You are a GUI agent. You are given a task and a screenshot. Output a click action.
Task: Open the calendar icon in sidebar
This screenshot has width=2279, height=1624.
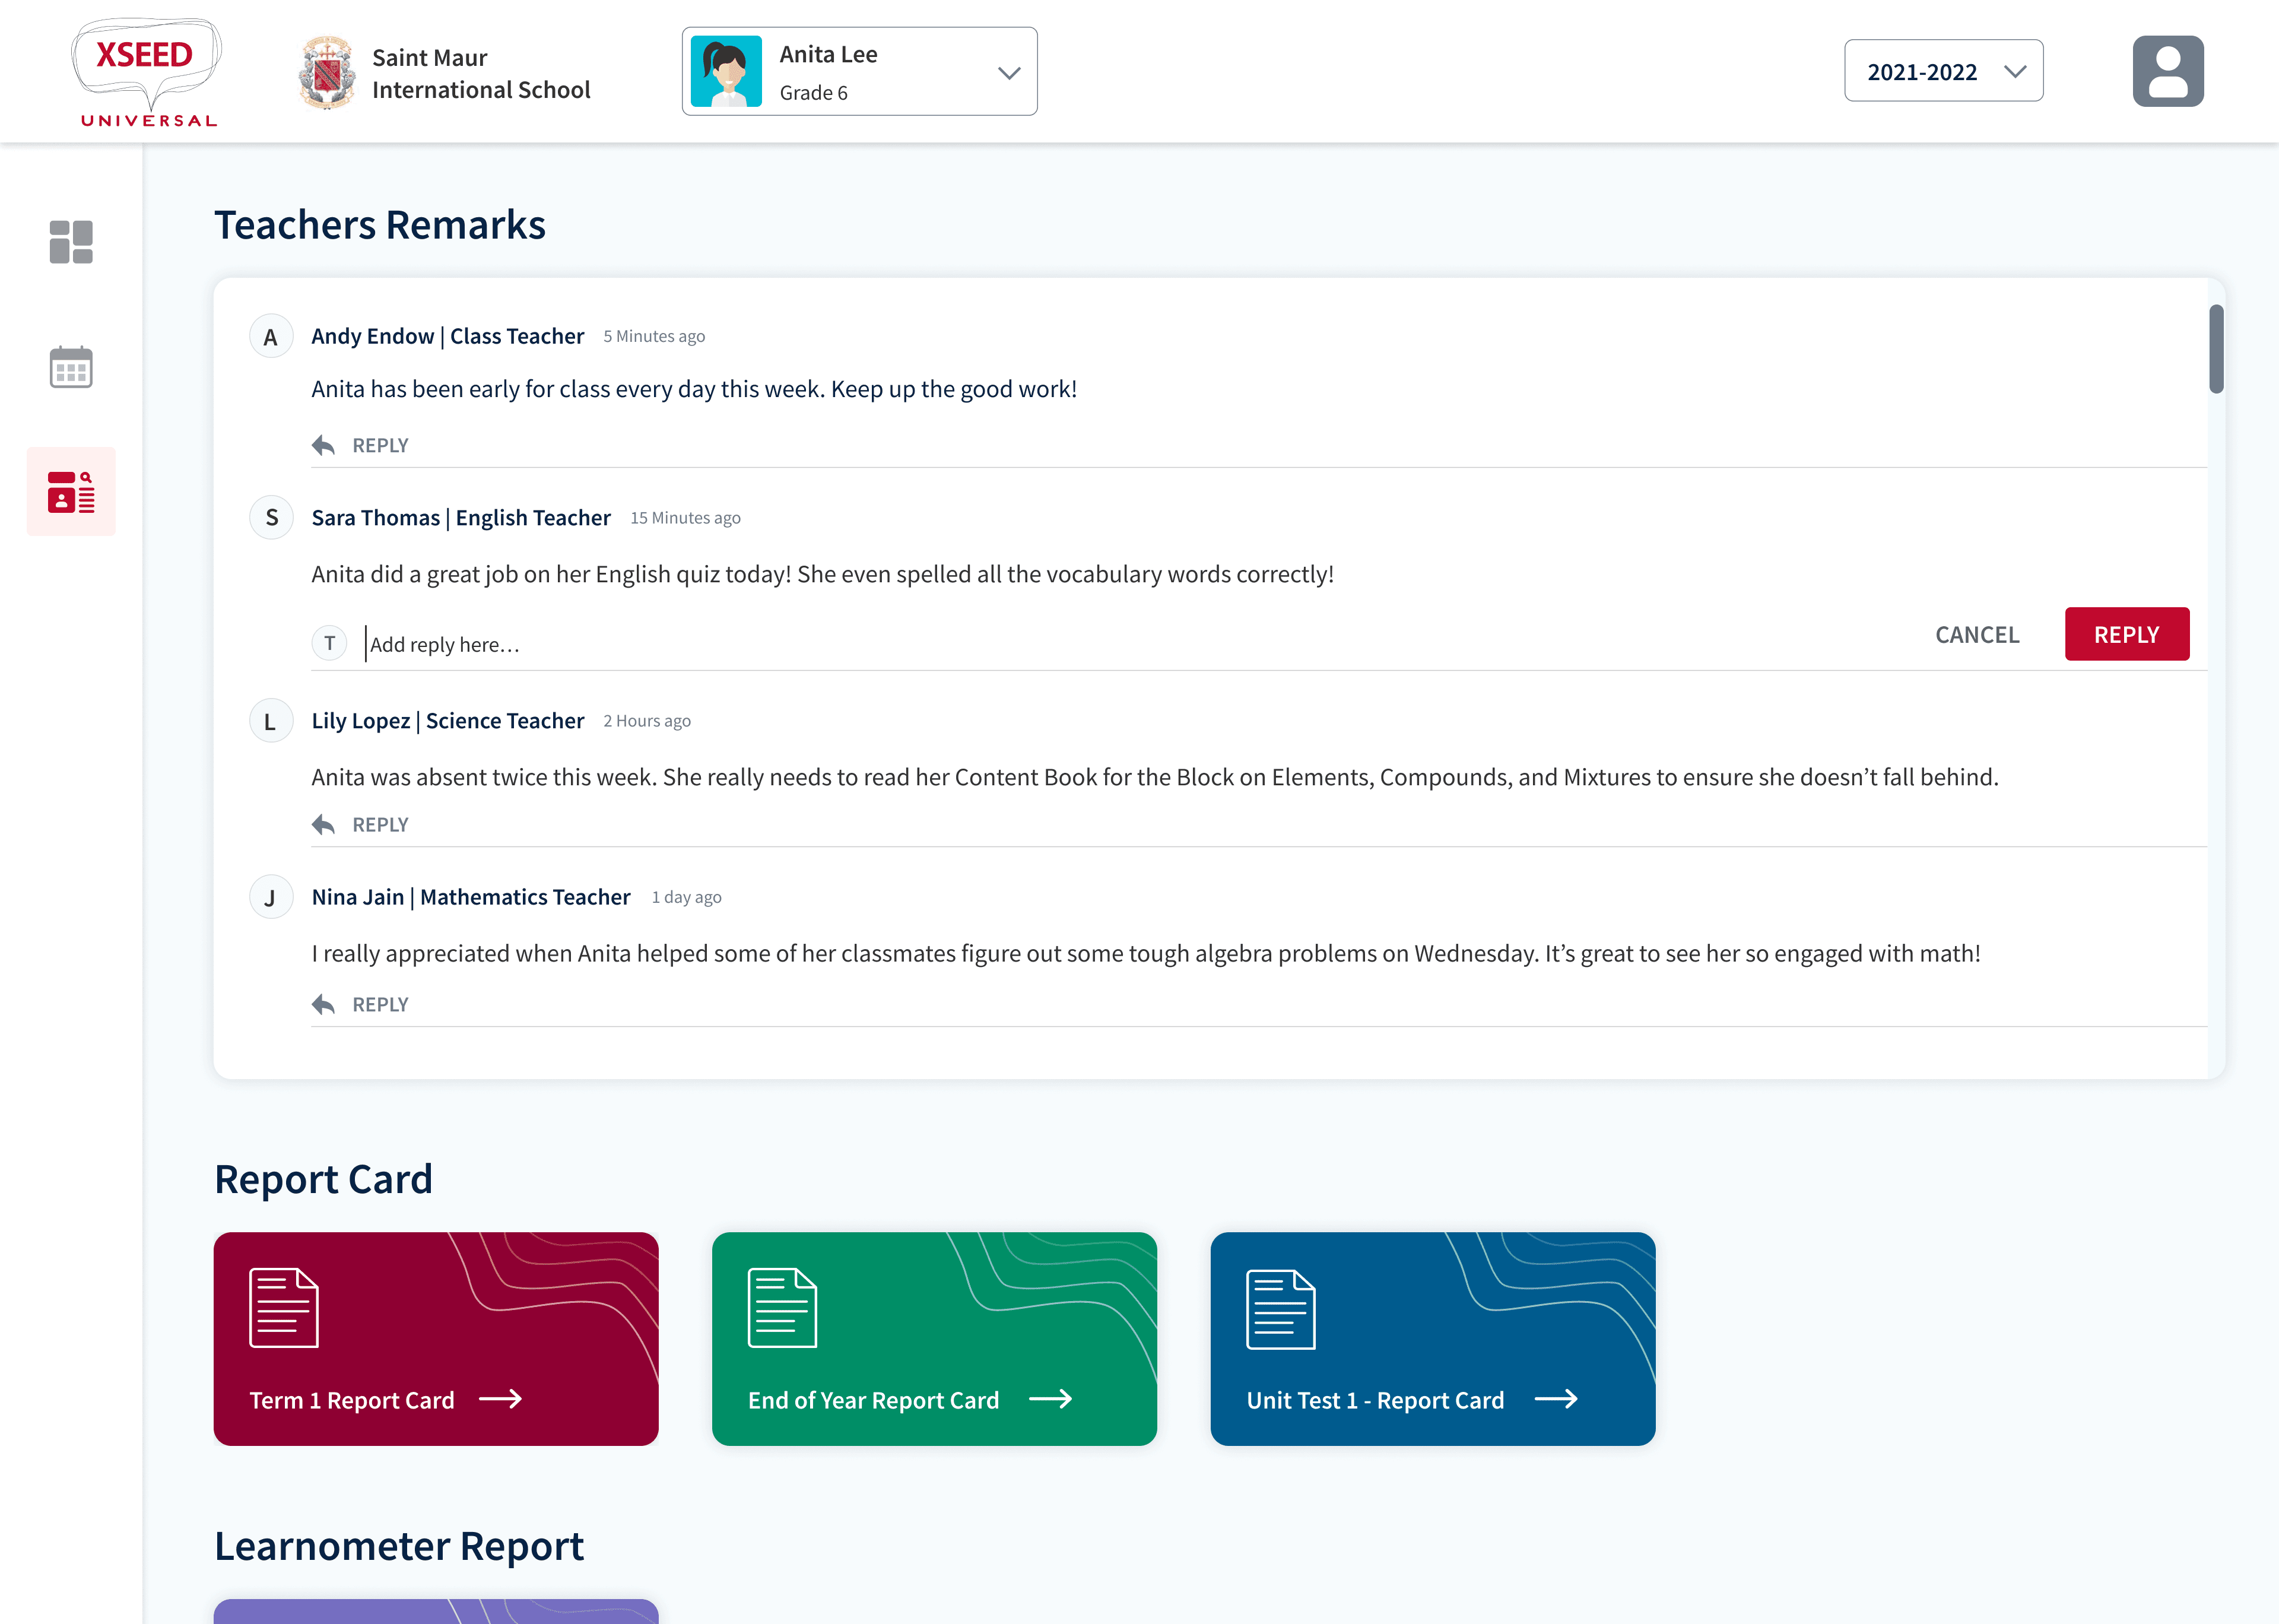[x=71, y=367]
